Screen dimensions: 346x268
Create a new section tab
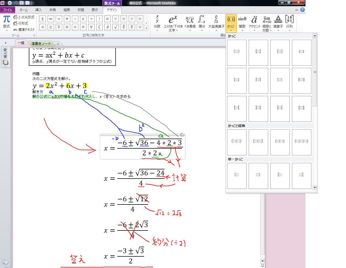[x=58, y=44]
